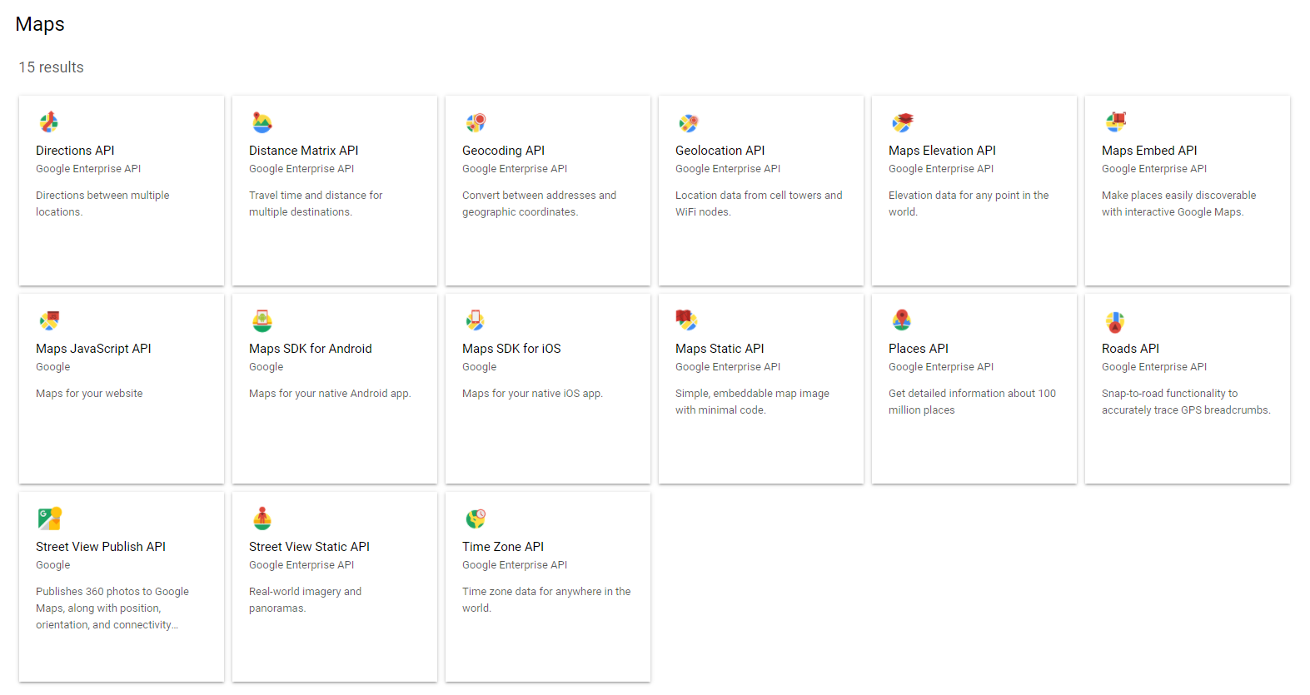This screenshot has width=1310, height=695.
Task: Click the Maps Embed API icon
Action: [x=1115, y=122]
